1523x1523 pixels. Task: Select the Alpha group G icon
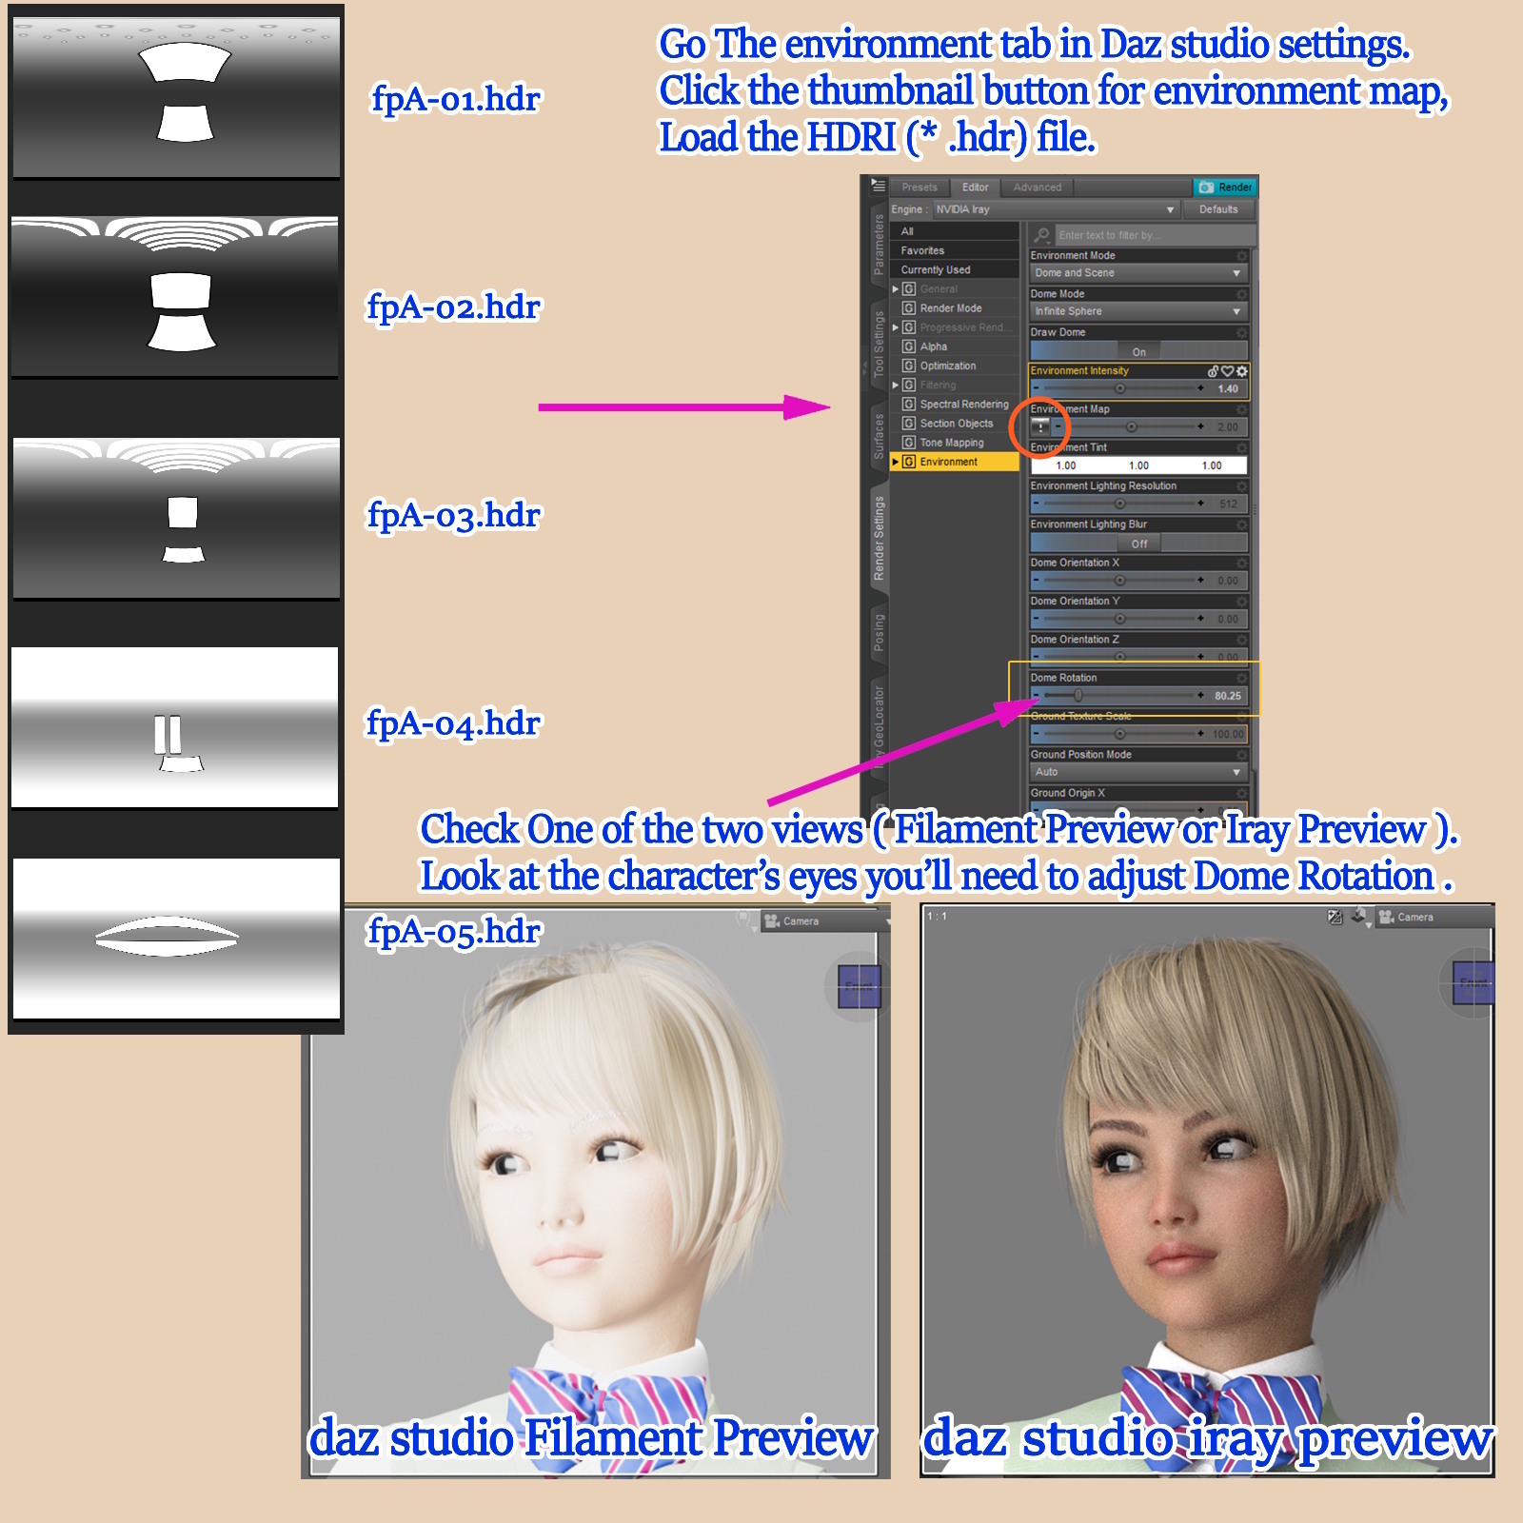[x=909, y=346]
